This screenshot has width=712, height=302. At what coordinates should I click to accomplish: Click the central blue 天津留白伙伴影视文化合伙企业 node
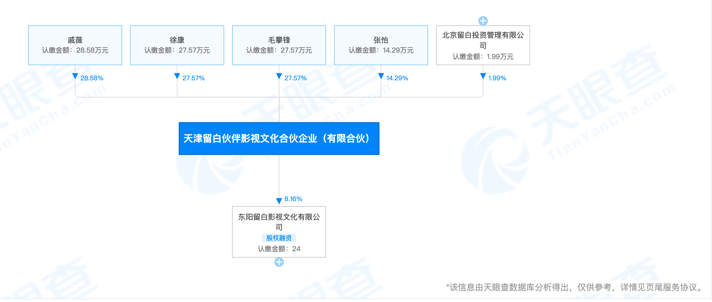(x=279, y=139)
